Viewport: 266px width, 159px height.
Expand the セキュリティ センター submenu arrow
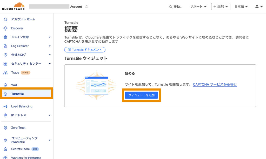coord(50,64)
